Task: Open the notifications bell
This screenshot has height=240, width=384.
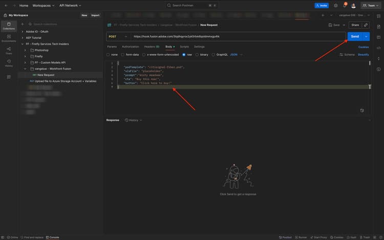Action: 345,6
